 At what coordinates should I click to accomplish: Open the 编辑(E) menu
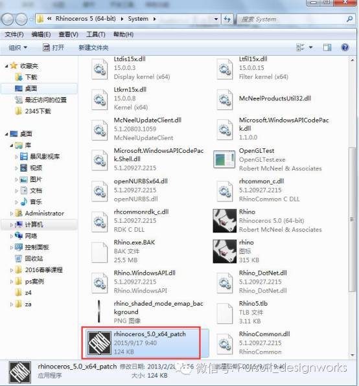(x=41, y=34)
